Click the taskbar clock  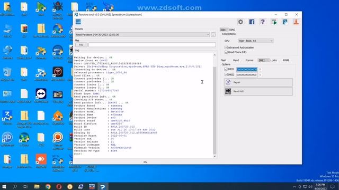coord(320,186)
